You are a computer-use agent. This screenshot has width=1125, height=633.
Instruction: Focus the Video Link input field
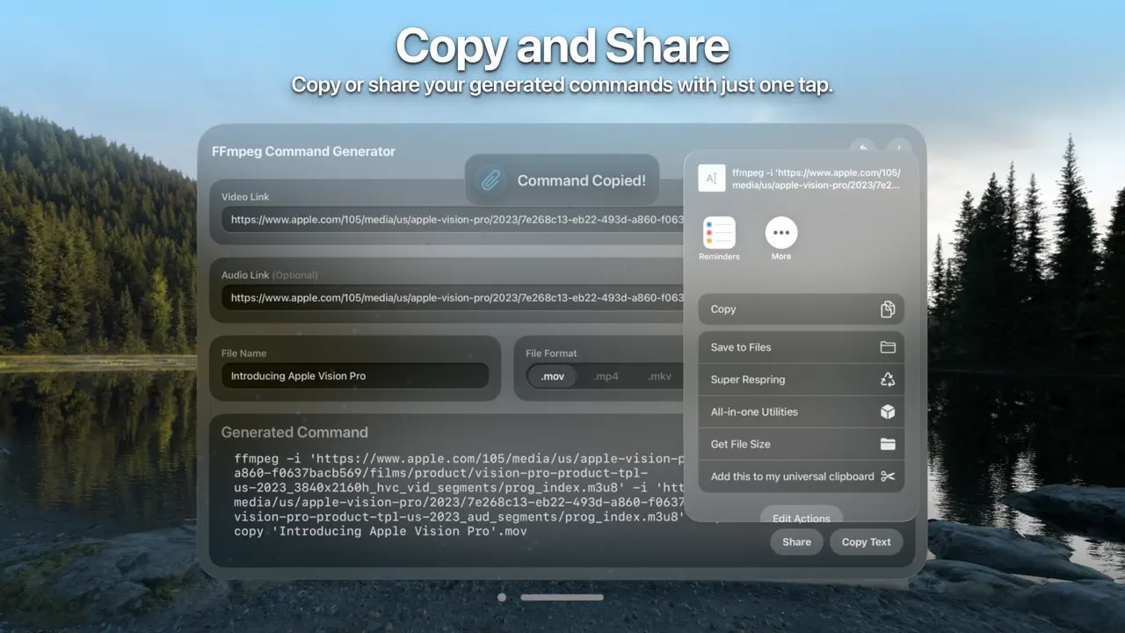453,219
